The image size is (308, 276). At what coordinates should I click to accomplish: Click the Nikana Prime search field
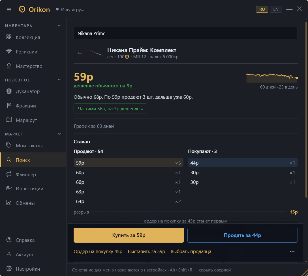[186, 33]
